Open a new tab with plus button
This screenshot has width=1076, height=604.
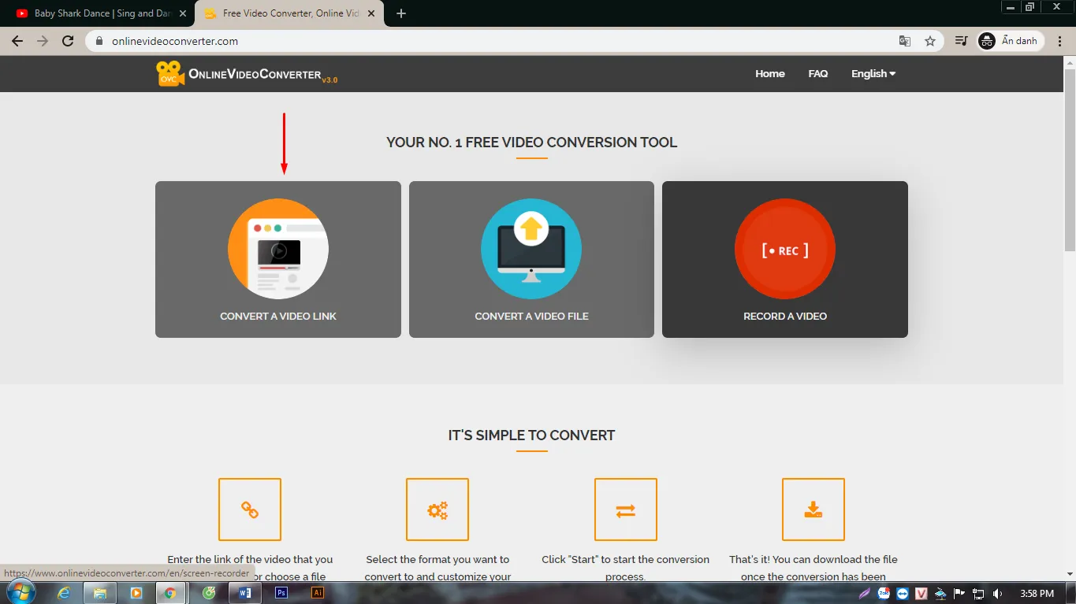401,13
